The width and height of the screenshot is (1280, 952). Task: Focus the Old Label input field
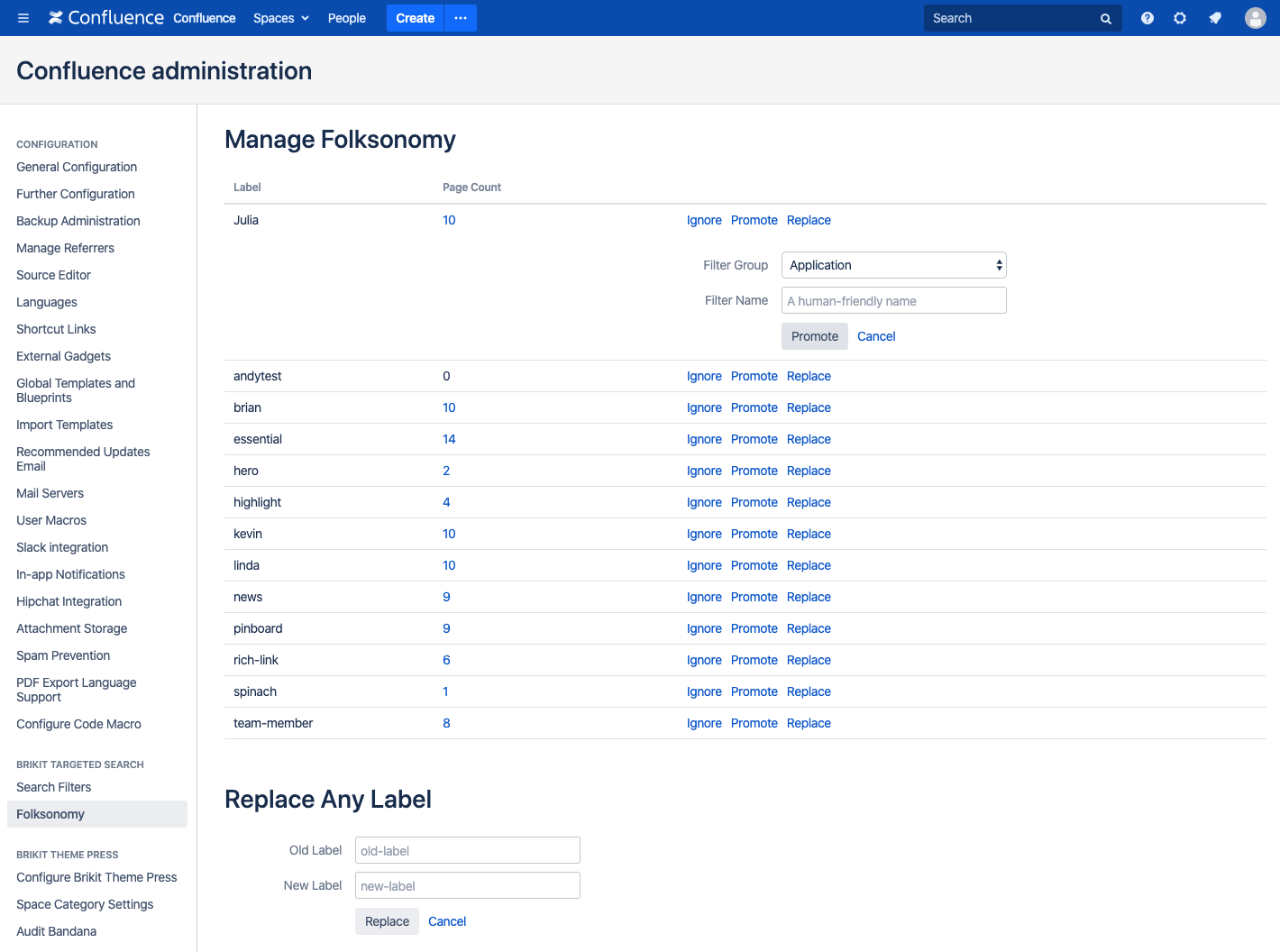click(x=468, y=850)
